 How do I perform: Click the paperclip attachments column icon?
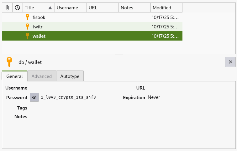[7, 7]
